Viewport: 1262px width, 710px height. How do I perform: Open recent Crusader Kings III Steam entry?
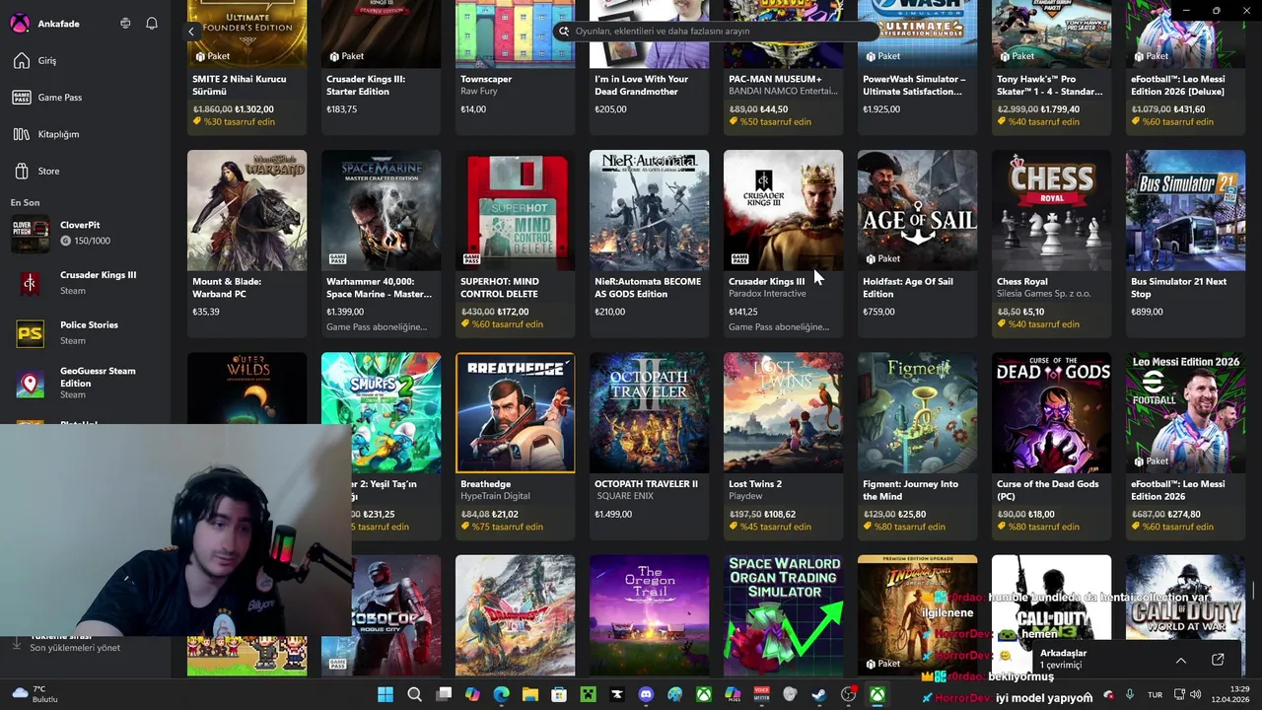(x=85, y=283)
